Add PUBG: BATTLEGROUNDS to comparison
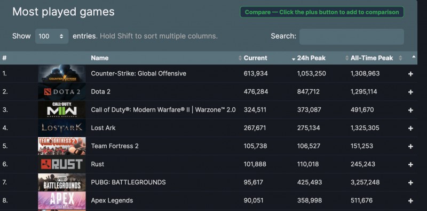Image resolution: width=427 pixels, height=211 pixels. (410, 183)
